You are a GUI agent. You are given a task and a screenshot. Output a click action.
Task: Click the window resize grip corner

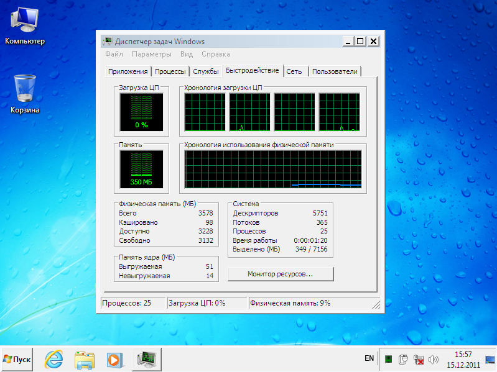(x=376, y=304)
